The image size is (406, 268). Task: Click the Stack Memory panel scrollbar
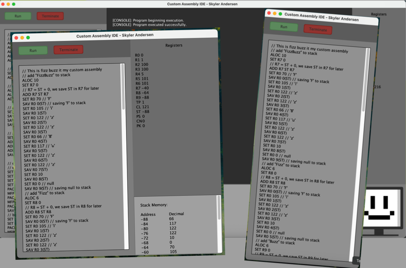pos(219,208)
